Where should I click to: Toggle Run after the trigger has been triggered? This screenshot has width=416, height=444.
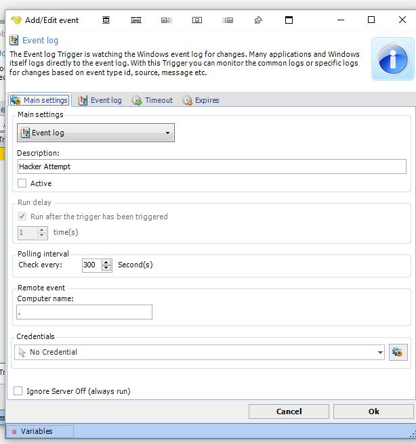pyautogui.click(x=22, y=217)
